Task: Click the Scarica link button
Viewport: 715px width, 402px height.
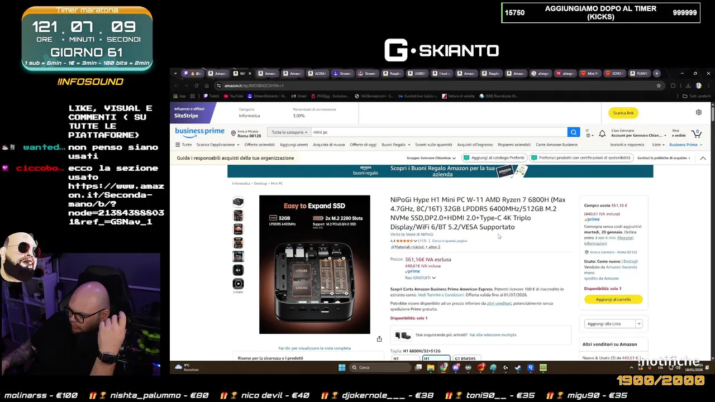Action: tap(623, 113)
